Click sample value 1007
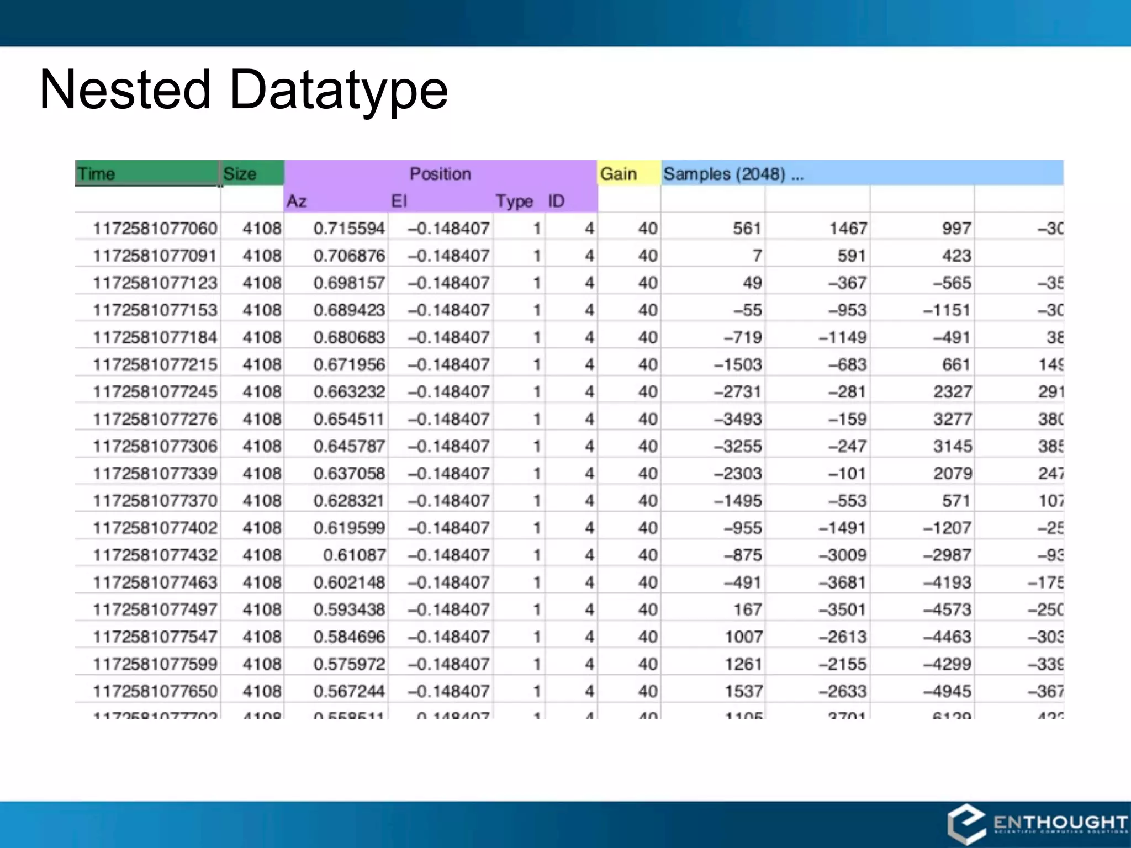Viewport: 1131px width, 848px height. click(x=743, y=636)
